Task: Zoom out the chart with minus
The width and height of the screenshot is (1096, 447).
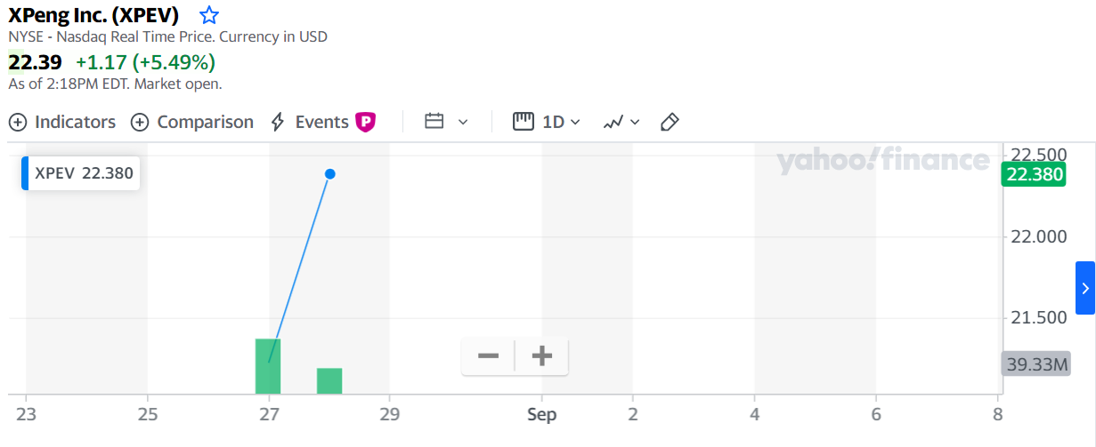Action: (x=488, y=356)
